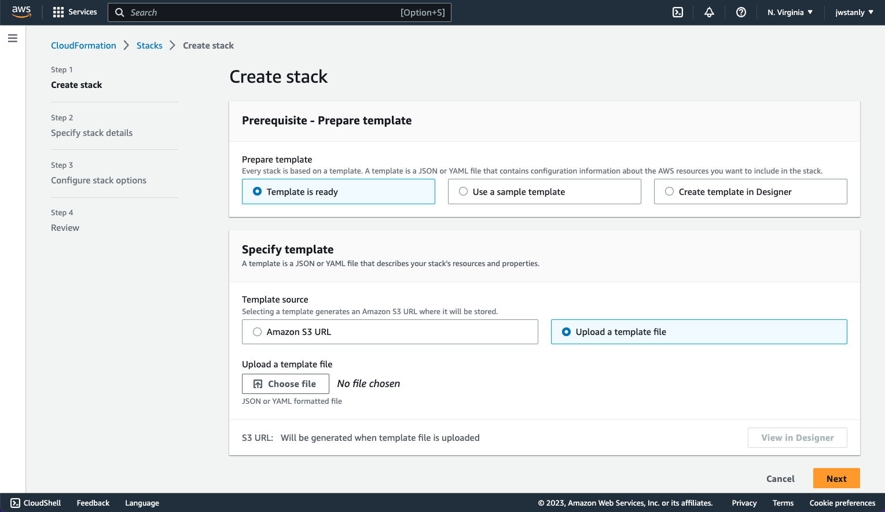Select Step 2 Specify stack details
The height and width of the screenshot is (512, 885).
coord(91,133)
